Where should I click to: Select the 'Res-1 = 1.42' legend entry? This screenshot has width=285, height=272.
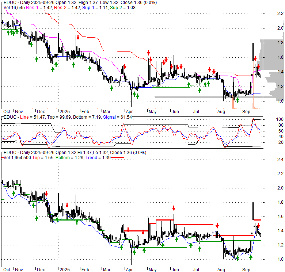(39, 8)
